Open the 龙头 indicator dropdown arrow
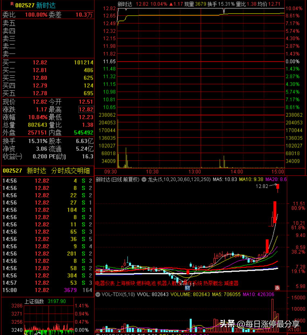The image size is (307, 335). pyautogui.click(x=144, y=180)
